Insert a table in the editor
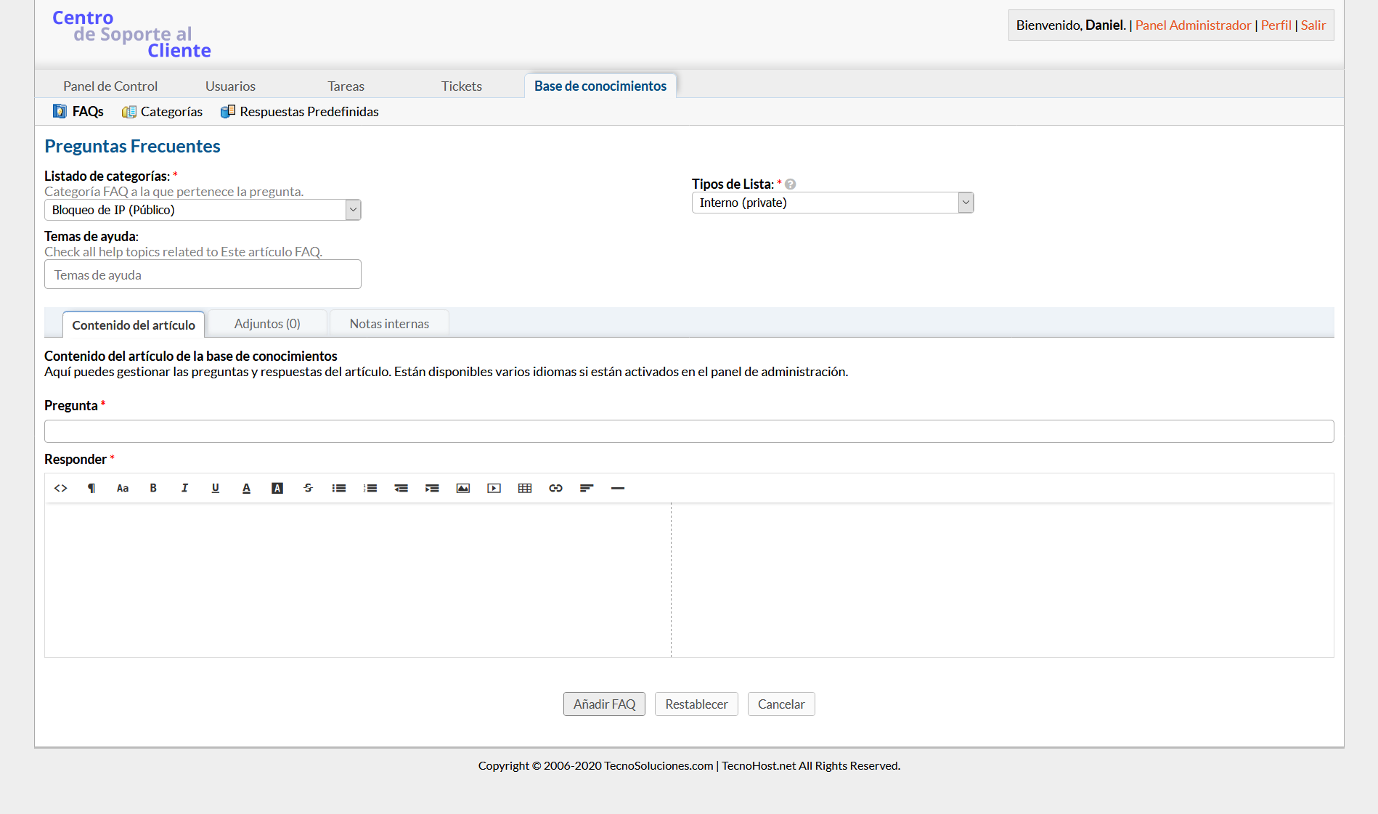The width and height of the screenshot is (1378, 814). tap(525, 488)
